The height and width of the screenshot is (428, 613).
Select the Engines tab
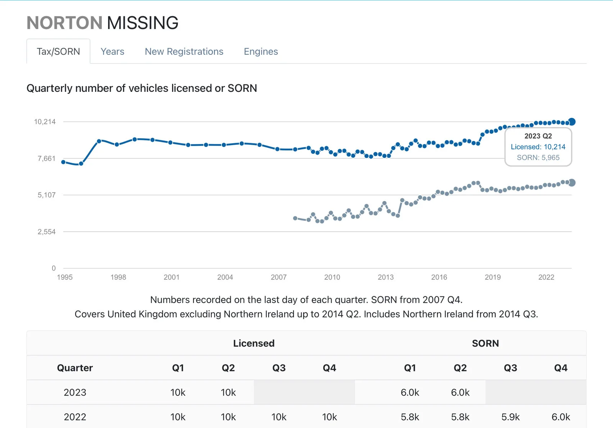pos(261,52)
